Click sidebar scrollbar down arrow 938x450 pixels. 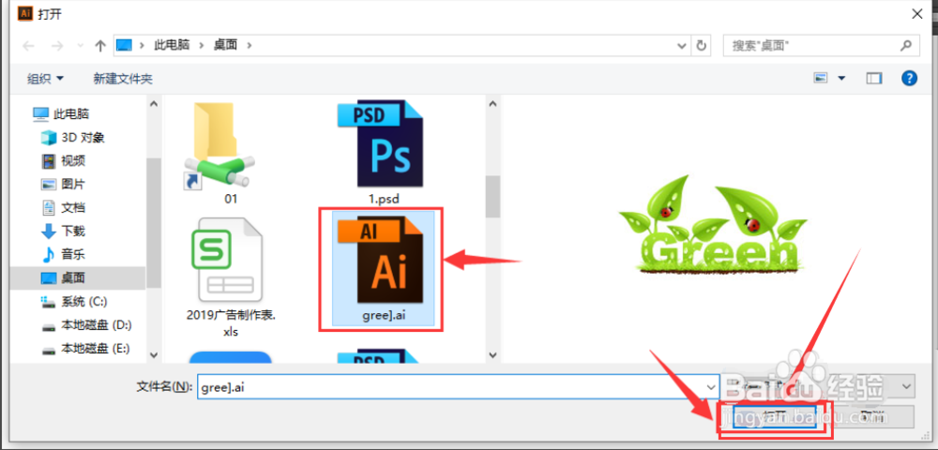coord(154,354)
